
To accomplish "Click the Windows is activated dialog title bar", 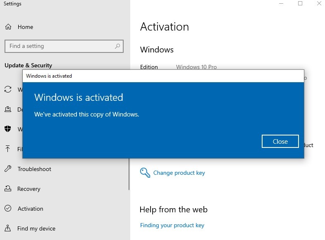I will click(163, 76).
